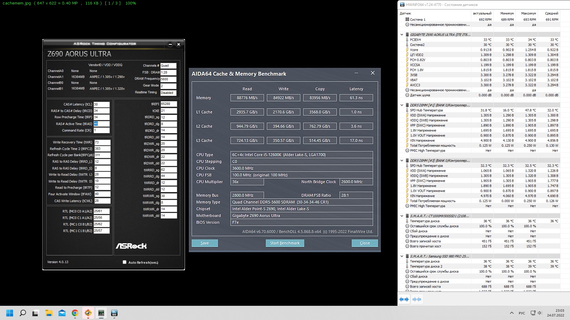Toggle Auto Refresh(sec) checkbox
Screen dimensions: 570x320
click(125, 262)
